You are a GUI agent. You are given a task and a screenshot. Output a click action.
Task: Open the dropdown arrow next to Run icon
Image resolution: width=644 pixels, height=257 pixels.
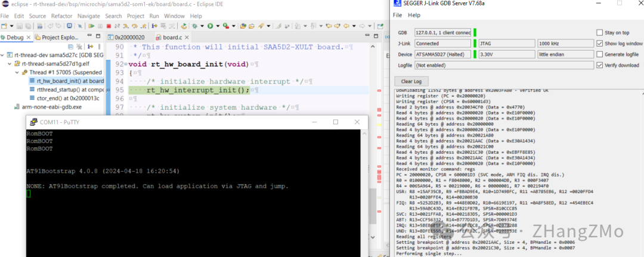pos(218,26)
